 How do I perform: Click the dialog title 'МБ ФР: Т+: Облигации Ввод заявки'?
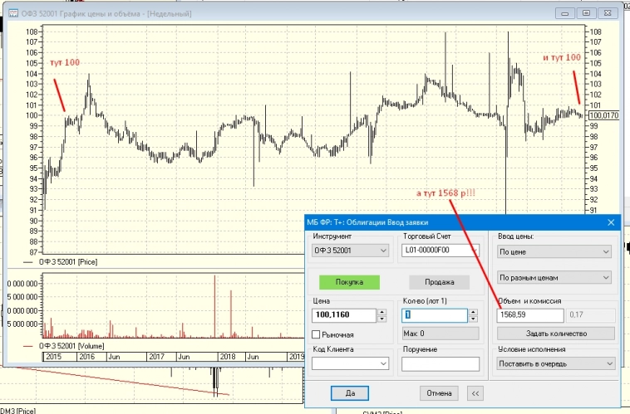[x=367, y=222]
